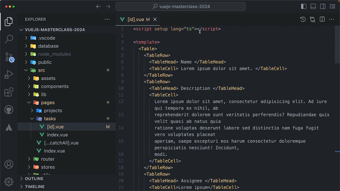
Task: Open the file timeline history icon
Action: point(303,19)
